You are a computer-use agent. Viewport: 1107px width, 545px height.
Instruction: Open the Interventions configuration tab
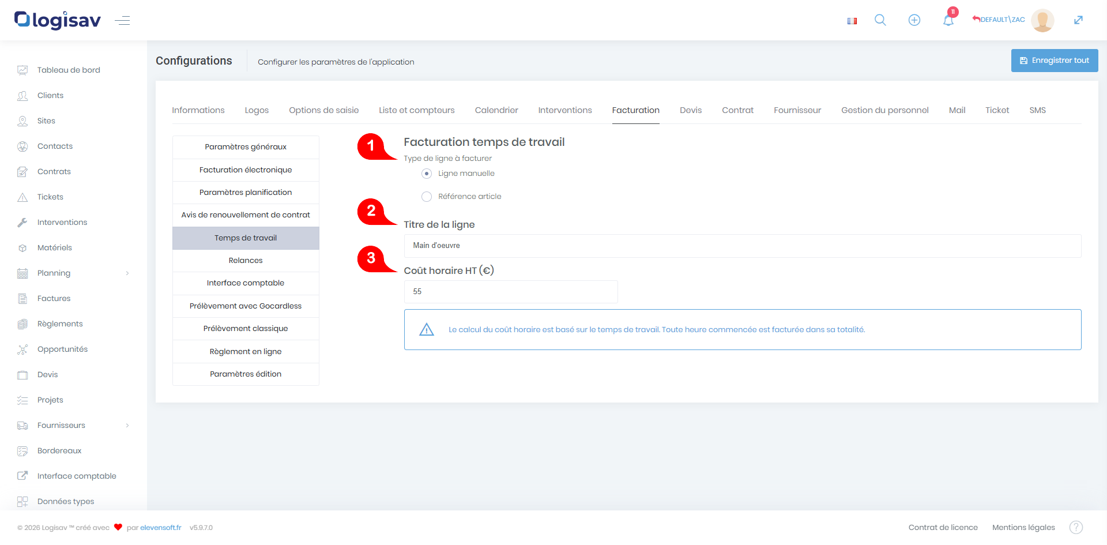[x=564, y=110]
